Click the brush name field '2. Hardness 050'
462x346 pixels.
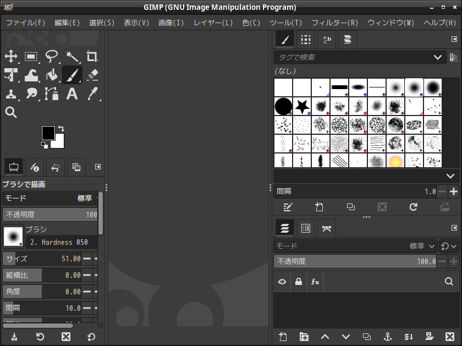click(x=62, y=242)
